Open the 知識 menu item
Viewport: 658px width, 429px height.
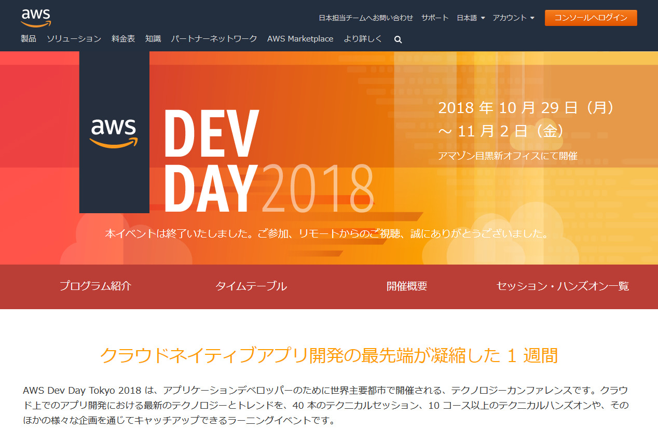tap(153, 39)
